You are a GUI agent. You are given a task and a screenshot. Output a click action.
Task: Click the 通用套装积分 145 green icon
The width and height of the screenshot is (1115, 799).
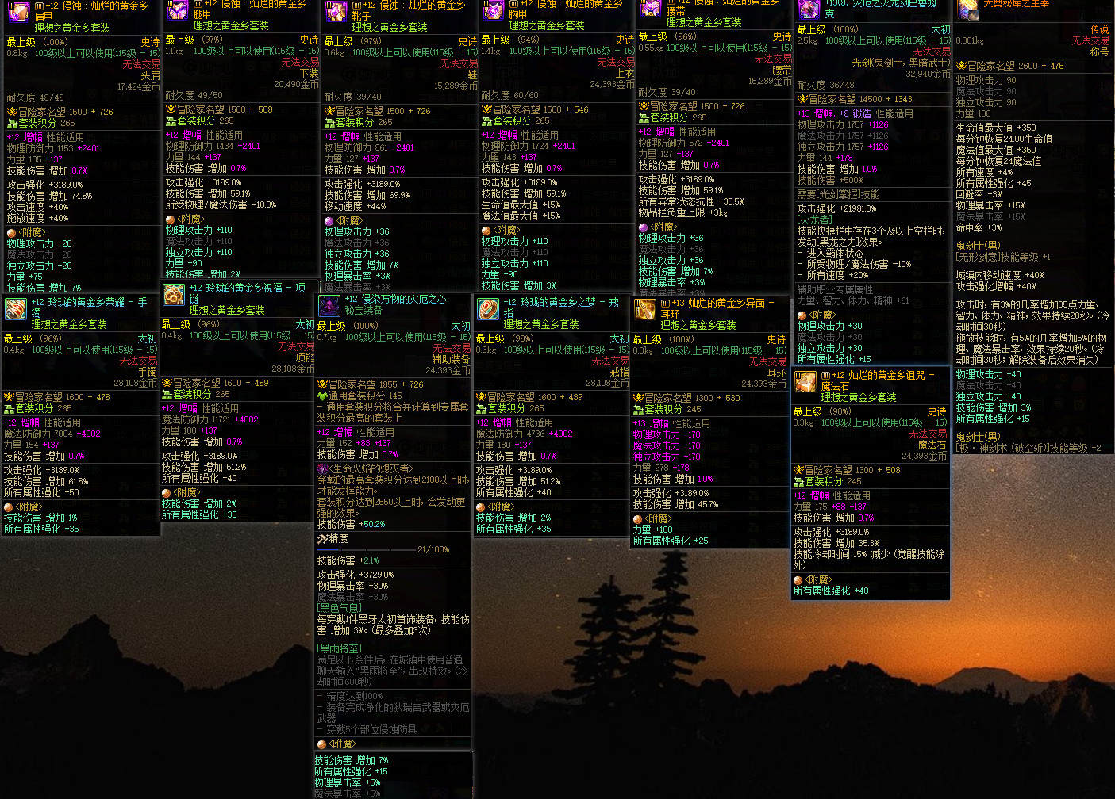[322, 396]
